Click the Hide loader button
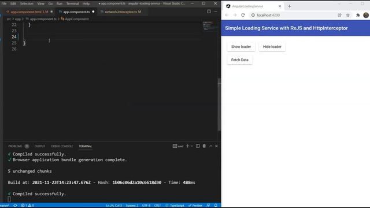Image resolution: width=370 pixels, height=208 pixels. click(x=272, y=47)
